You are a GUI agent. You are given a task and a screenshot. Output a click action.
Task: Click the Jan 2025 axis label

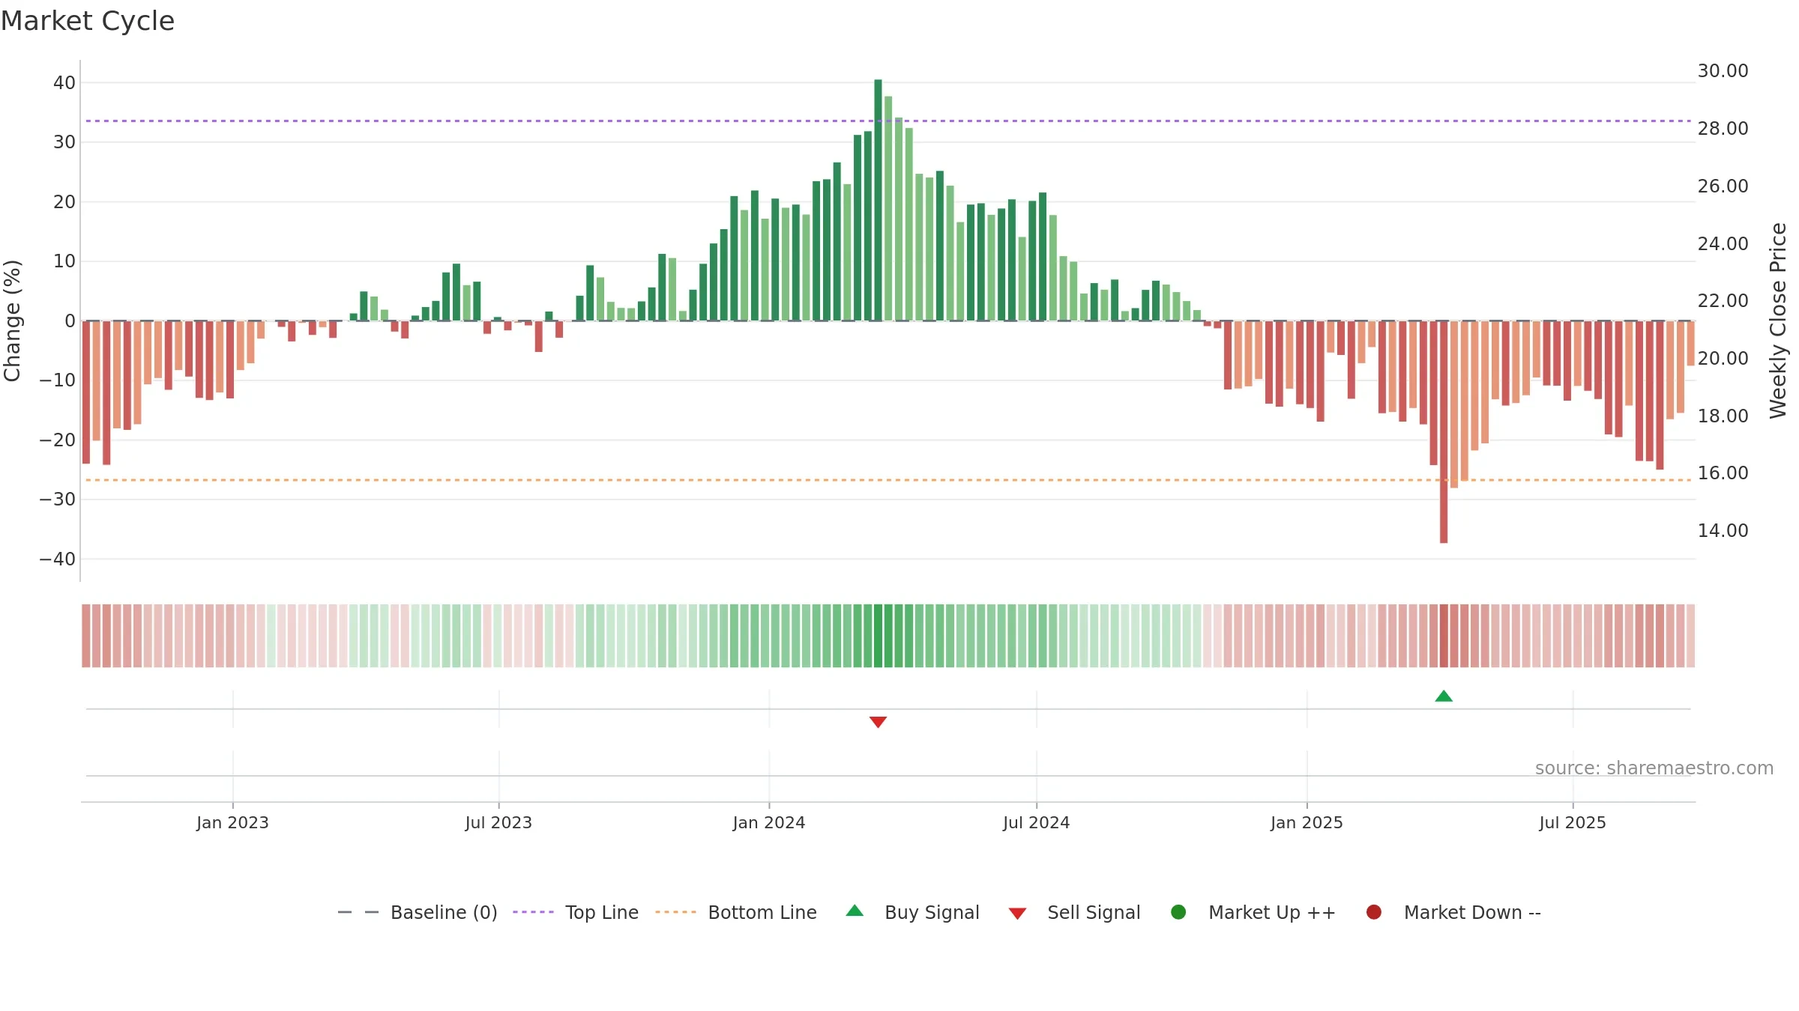[1307, 822]
